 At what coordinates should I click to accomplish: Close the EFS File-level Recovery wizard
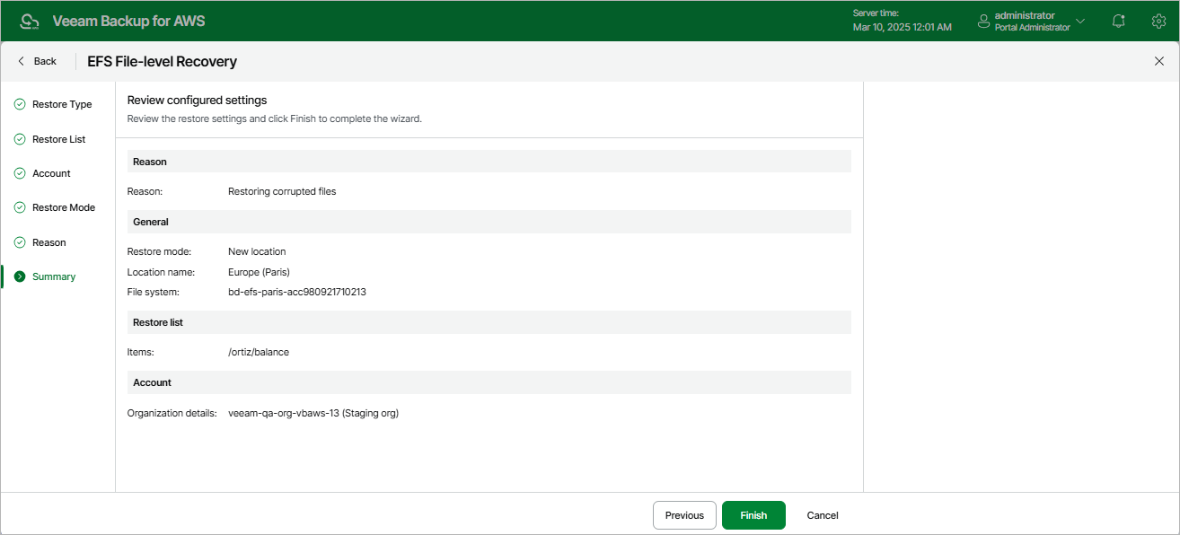[1158, 61]
